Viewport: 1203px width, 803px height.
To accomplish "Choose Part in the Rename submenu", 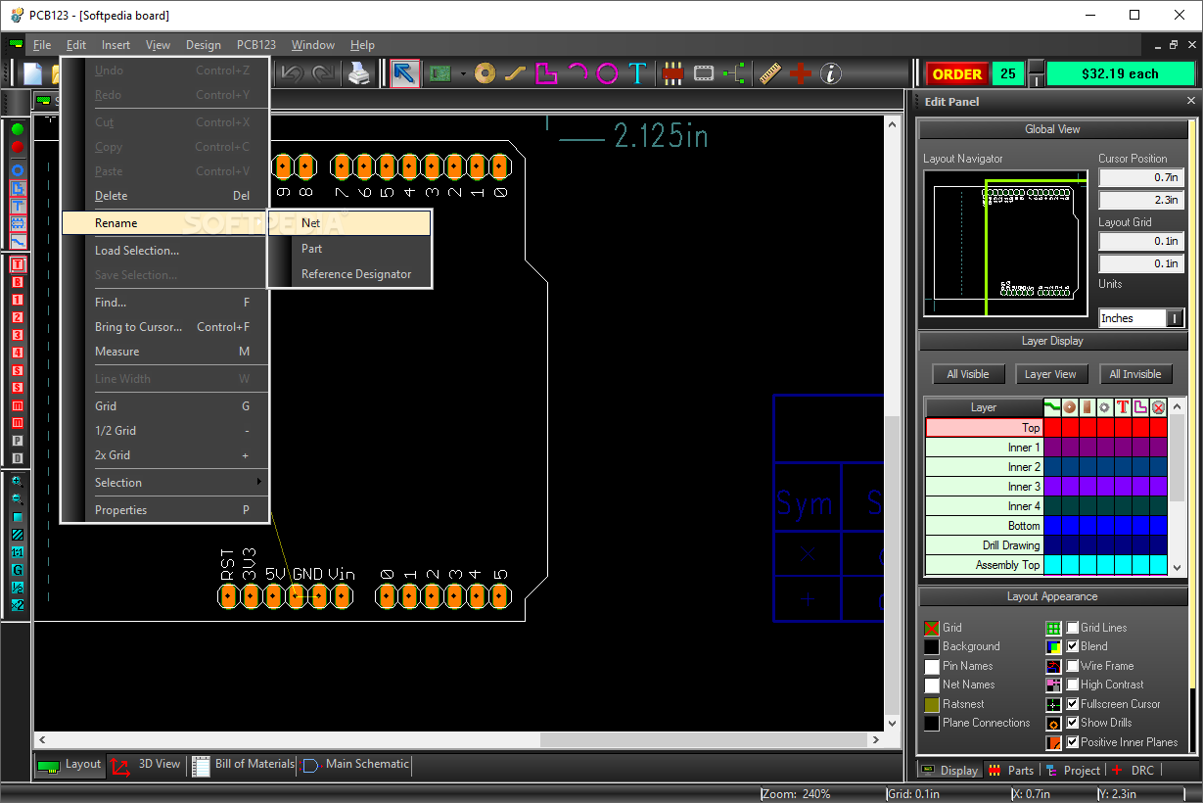I will point(349,249).
